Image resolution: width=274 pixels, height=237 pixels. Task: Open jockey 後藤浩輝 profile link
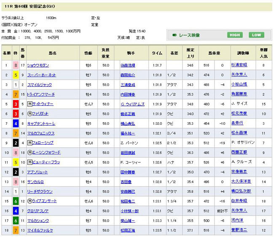click(x=129, y=65)
